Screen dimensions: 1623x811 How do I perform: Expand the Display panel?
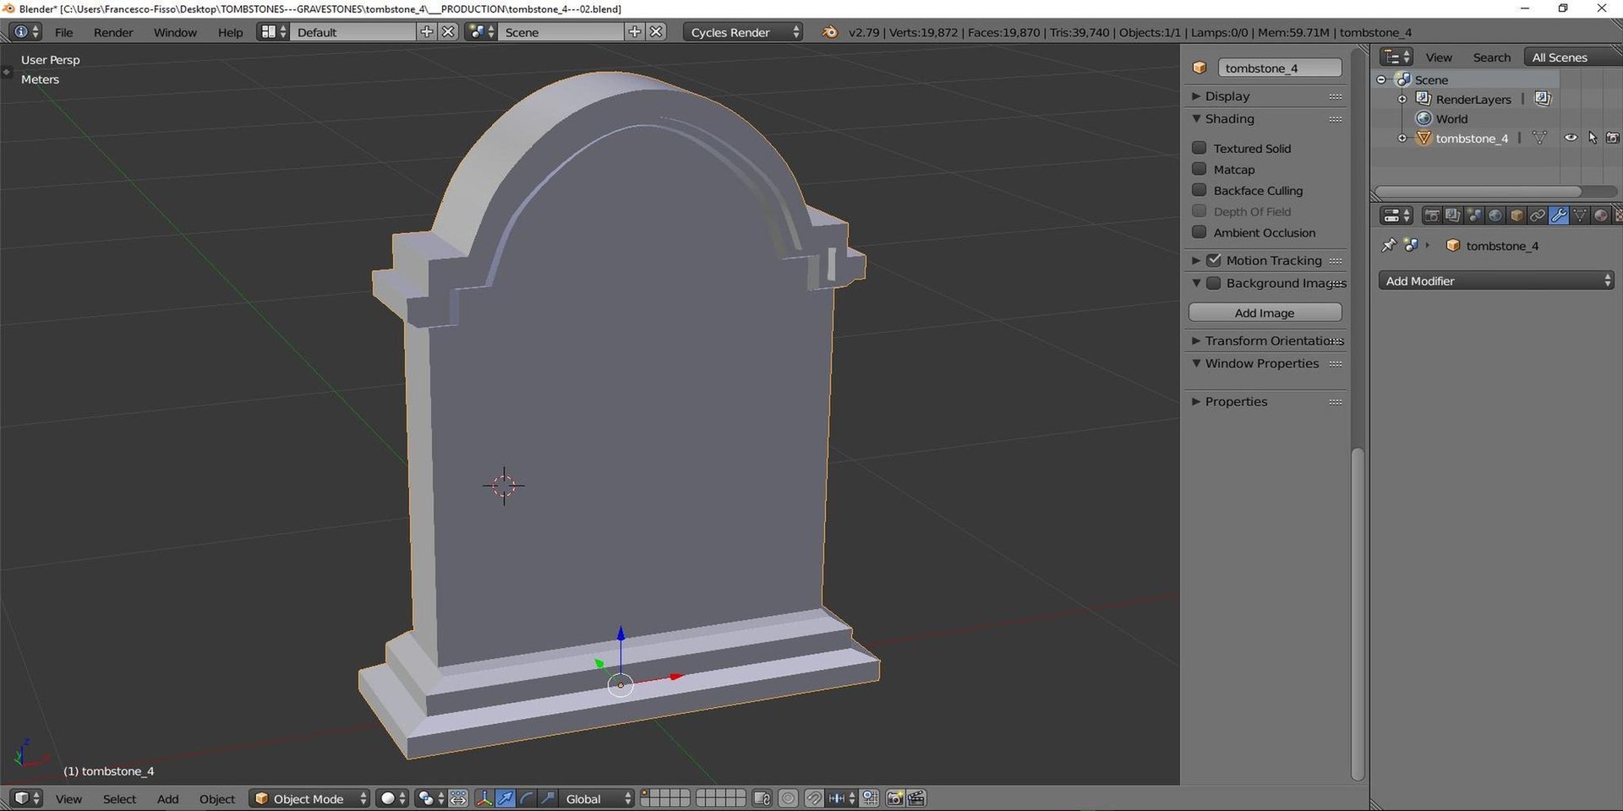point(1196,96)
